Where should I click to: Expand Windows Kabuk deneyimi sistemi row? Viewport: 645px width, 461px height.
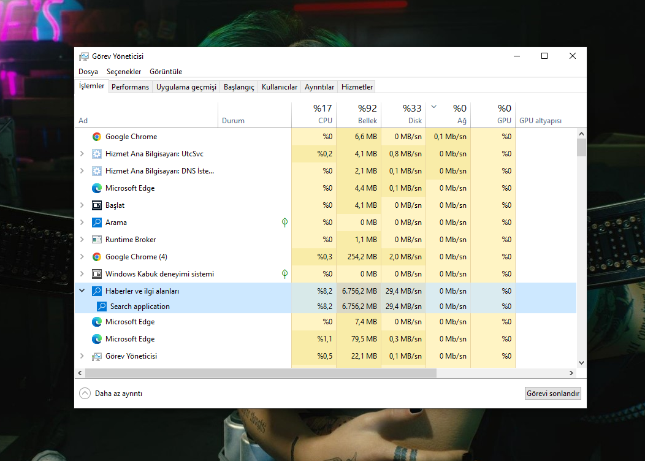82,274
